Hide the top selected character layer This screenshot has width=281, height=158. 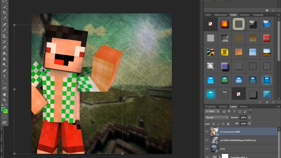207,132
